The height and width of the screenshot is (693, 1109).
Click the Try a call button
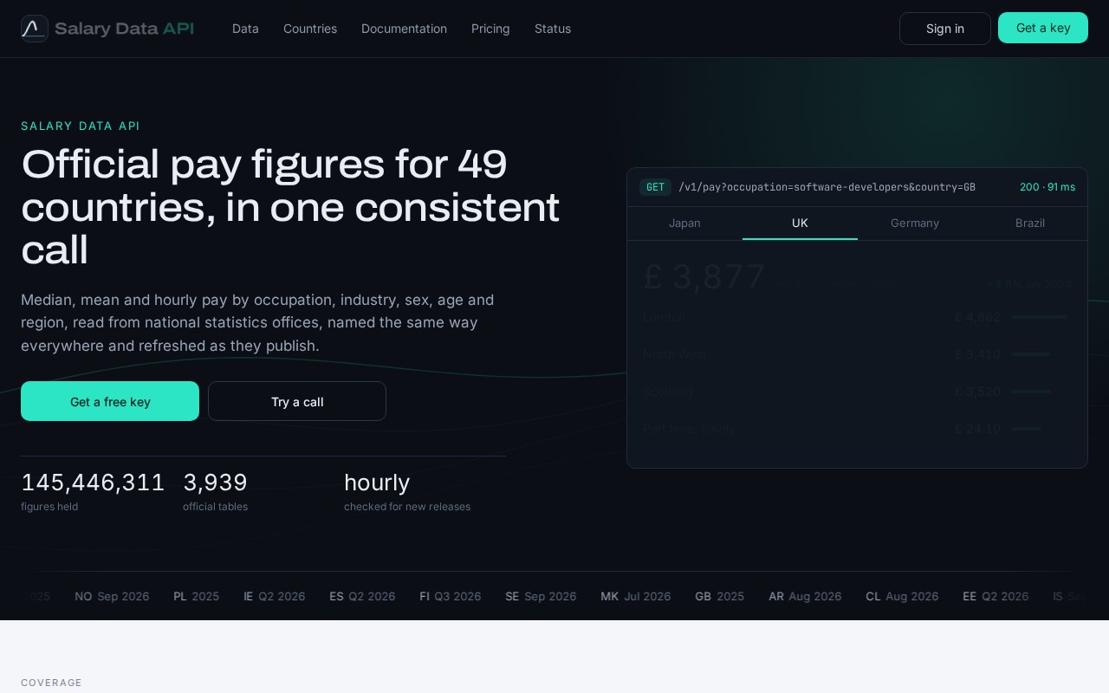coord(297,401)
